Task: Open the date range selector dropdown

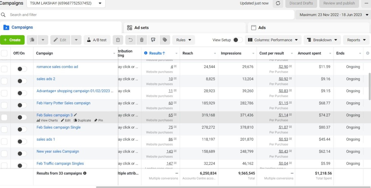Action: coord(334,15)
